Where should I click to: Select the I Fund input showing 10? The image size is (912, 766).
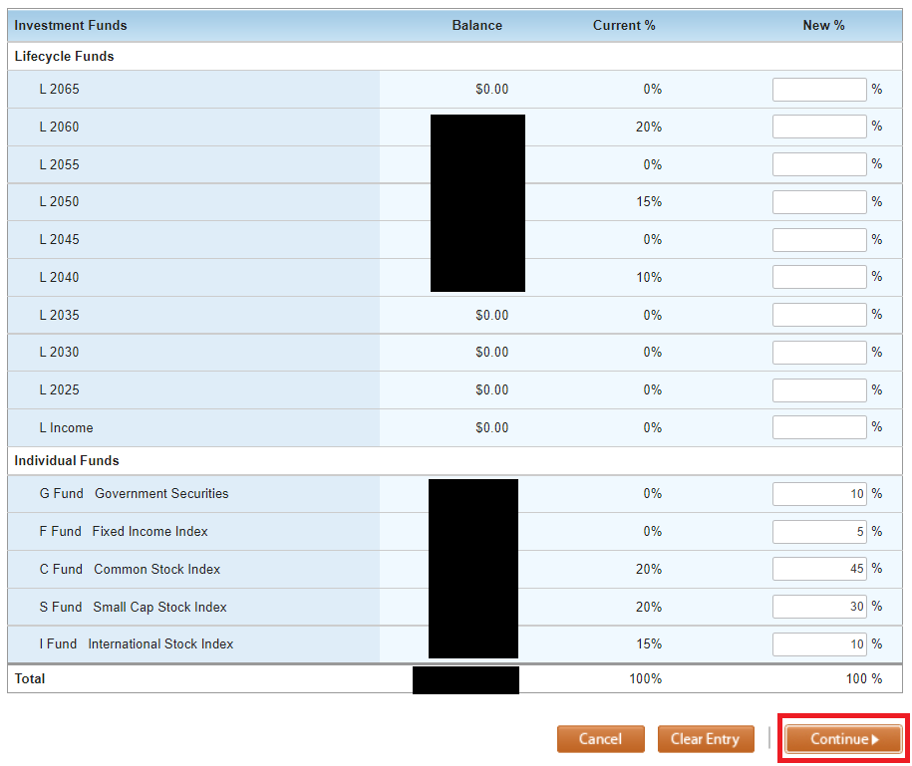(818, 643)
